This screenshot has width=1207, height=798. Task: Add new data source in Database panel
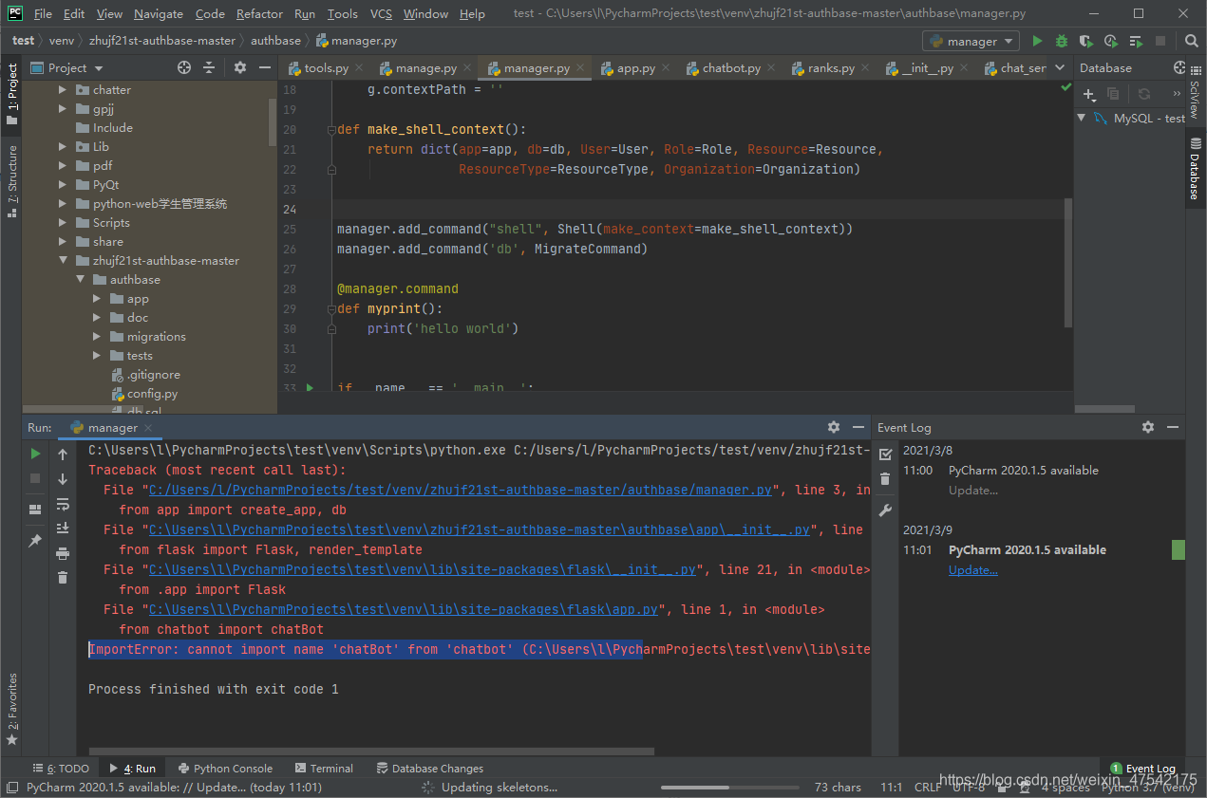tap(1089, 94)
